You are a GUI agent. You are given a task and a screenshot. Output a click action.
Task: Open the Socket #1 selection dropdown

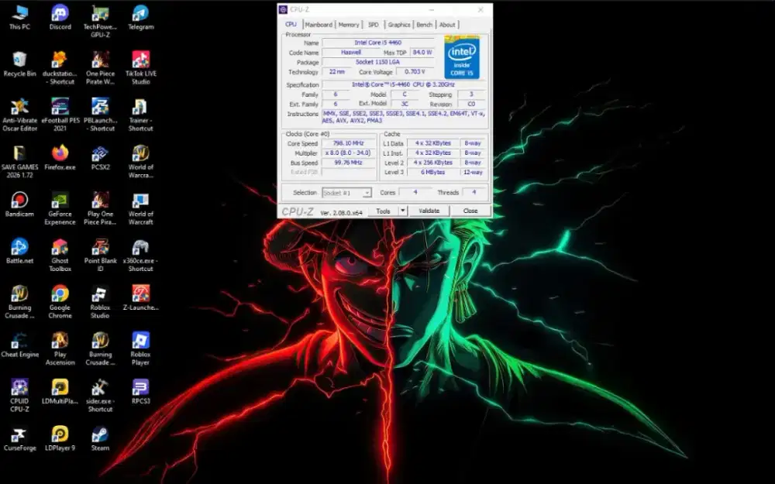346,193
